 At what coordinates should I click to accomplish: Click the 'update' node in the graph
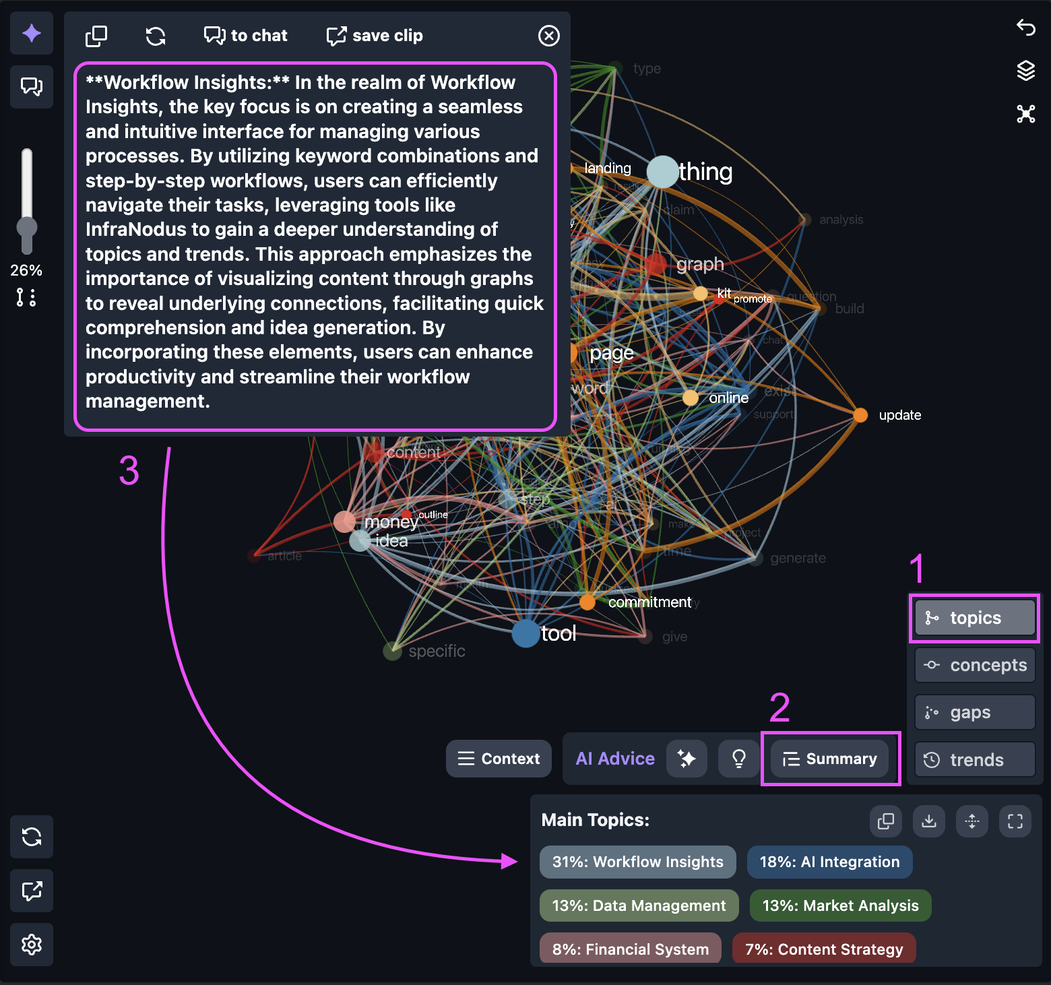(860, 415)
